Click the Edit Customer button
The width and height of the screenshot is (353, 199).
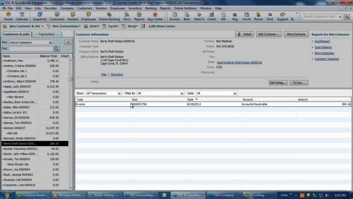269,34
